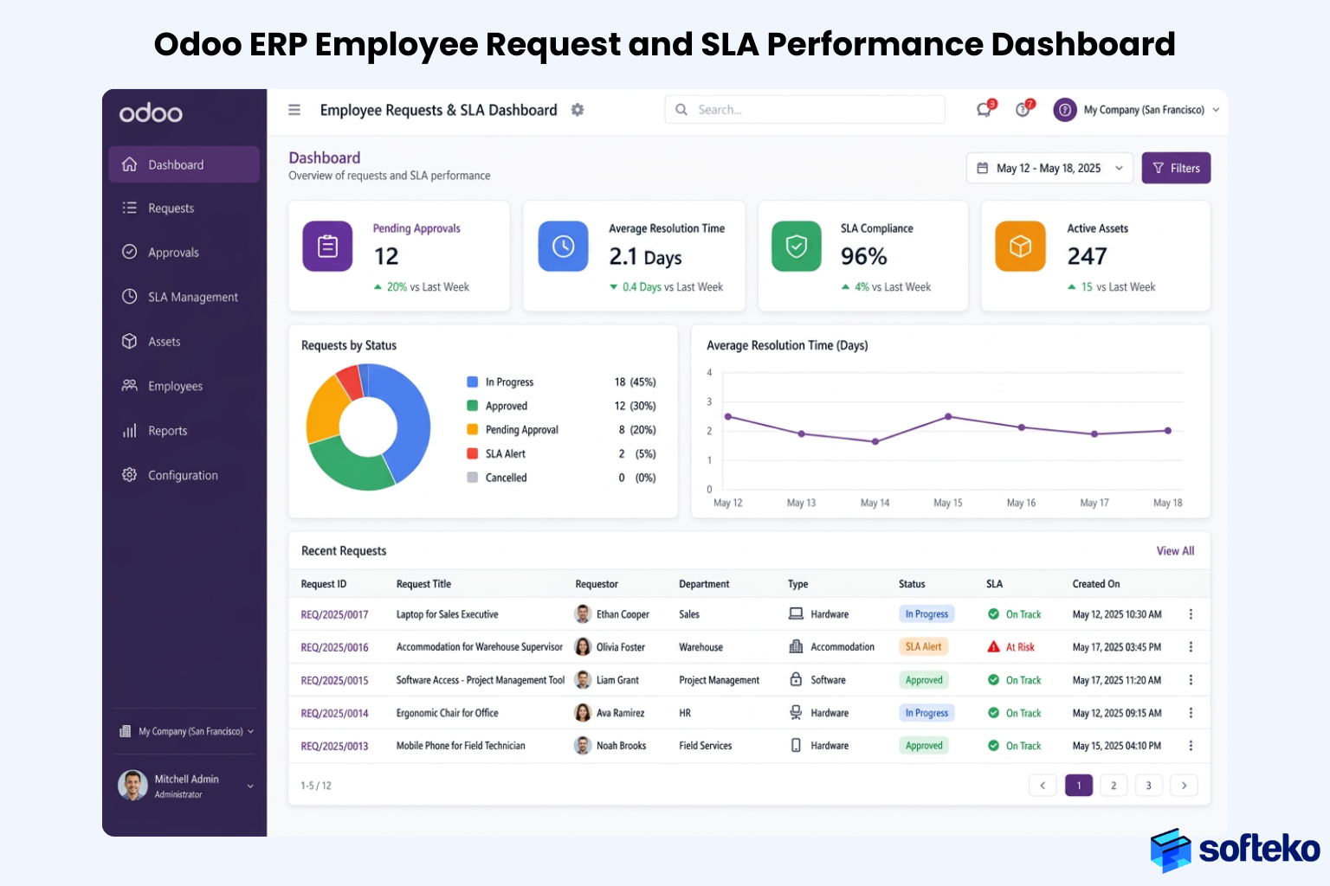Expand the Mitchell Admin user menu
This screenshot has height=886, width=1330.
pos(250,786)
